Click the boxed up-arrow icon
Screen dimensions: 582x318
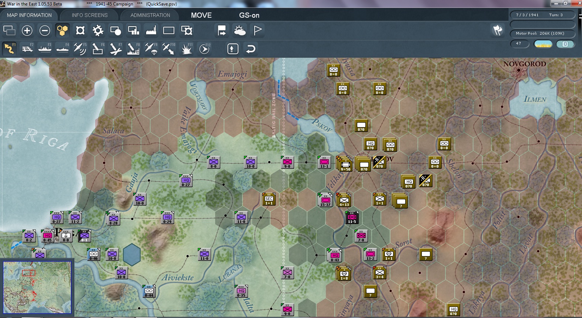point(233,49)
